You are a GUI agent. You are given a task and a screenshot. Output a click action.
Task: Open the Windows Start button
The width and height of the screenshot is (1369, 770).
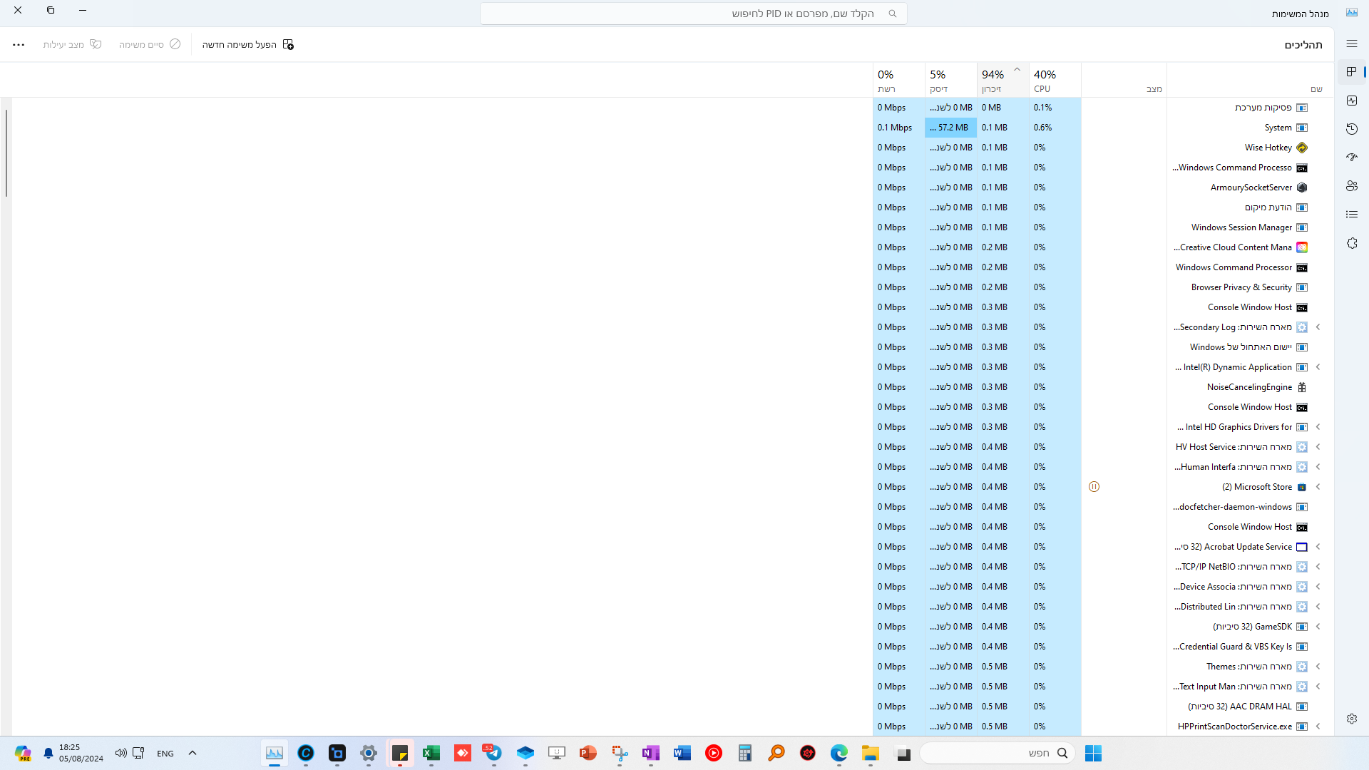point(1093,753)
